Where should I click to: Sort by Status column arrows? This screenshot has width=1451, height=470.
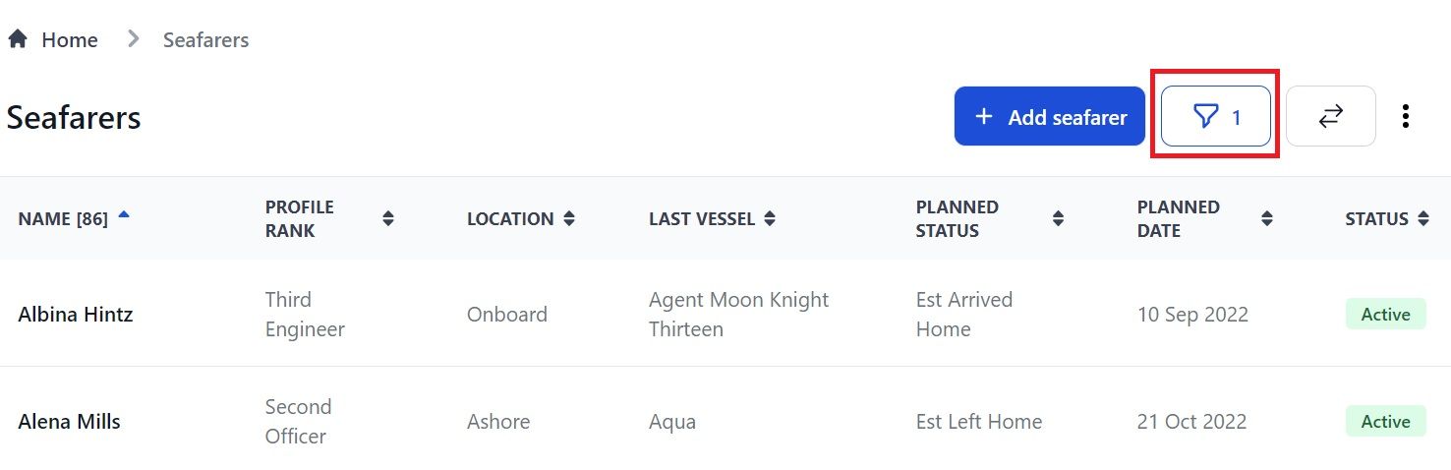point(1423,219)
